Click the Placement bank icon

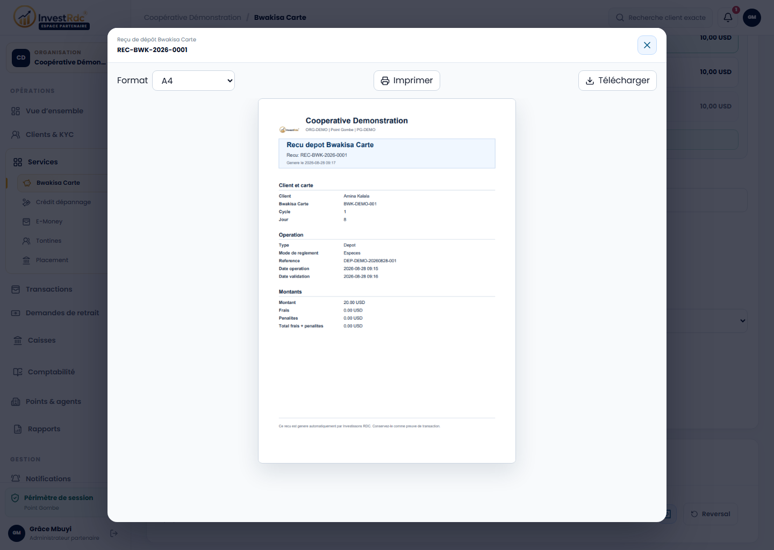click(26, 260)
